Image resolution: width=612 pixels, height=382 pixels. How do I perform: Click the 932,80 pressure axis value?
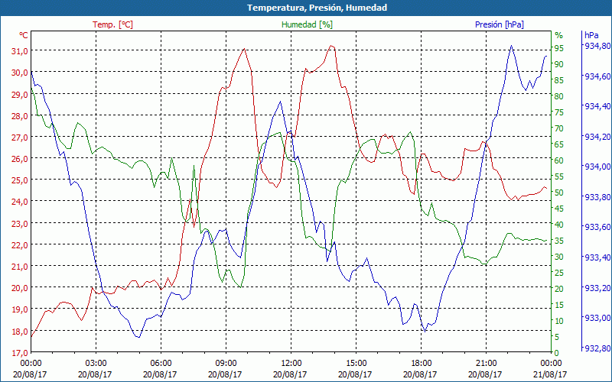click(597, 348)
